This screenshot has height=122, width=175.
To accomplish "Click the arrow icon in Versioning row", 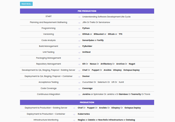I will [79, 35].
